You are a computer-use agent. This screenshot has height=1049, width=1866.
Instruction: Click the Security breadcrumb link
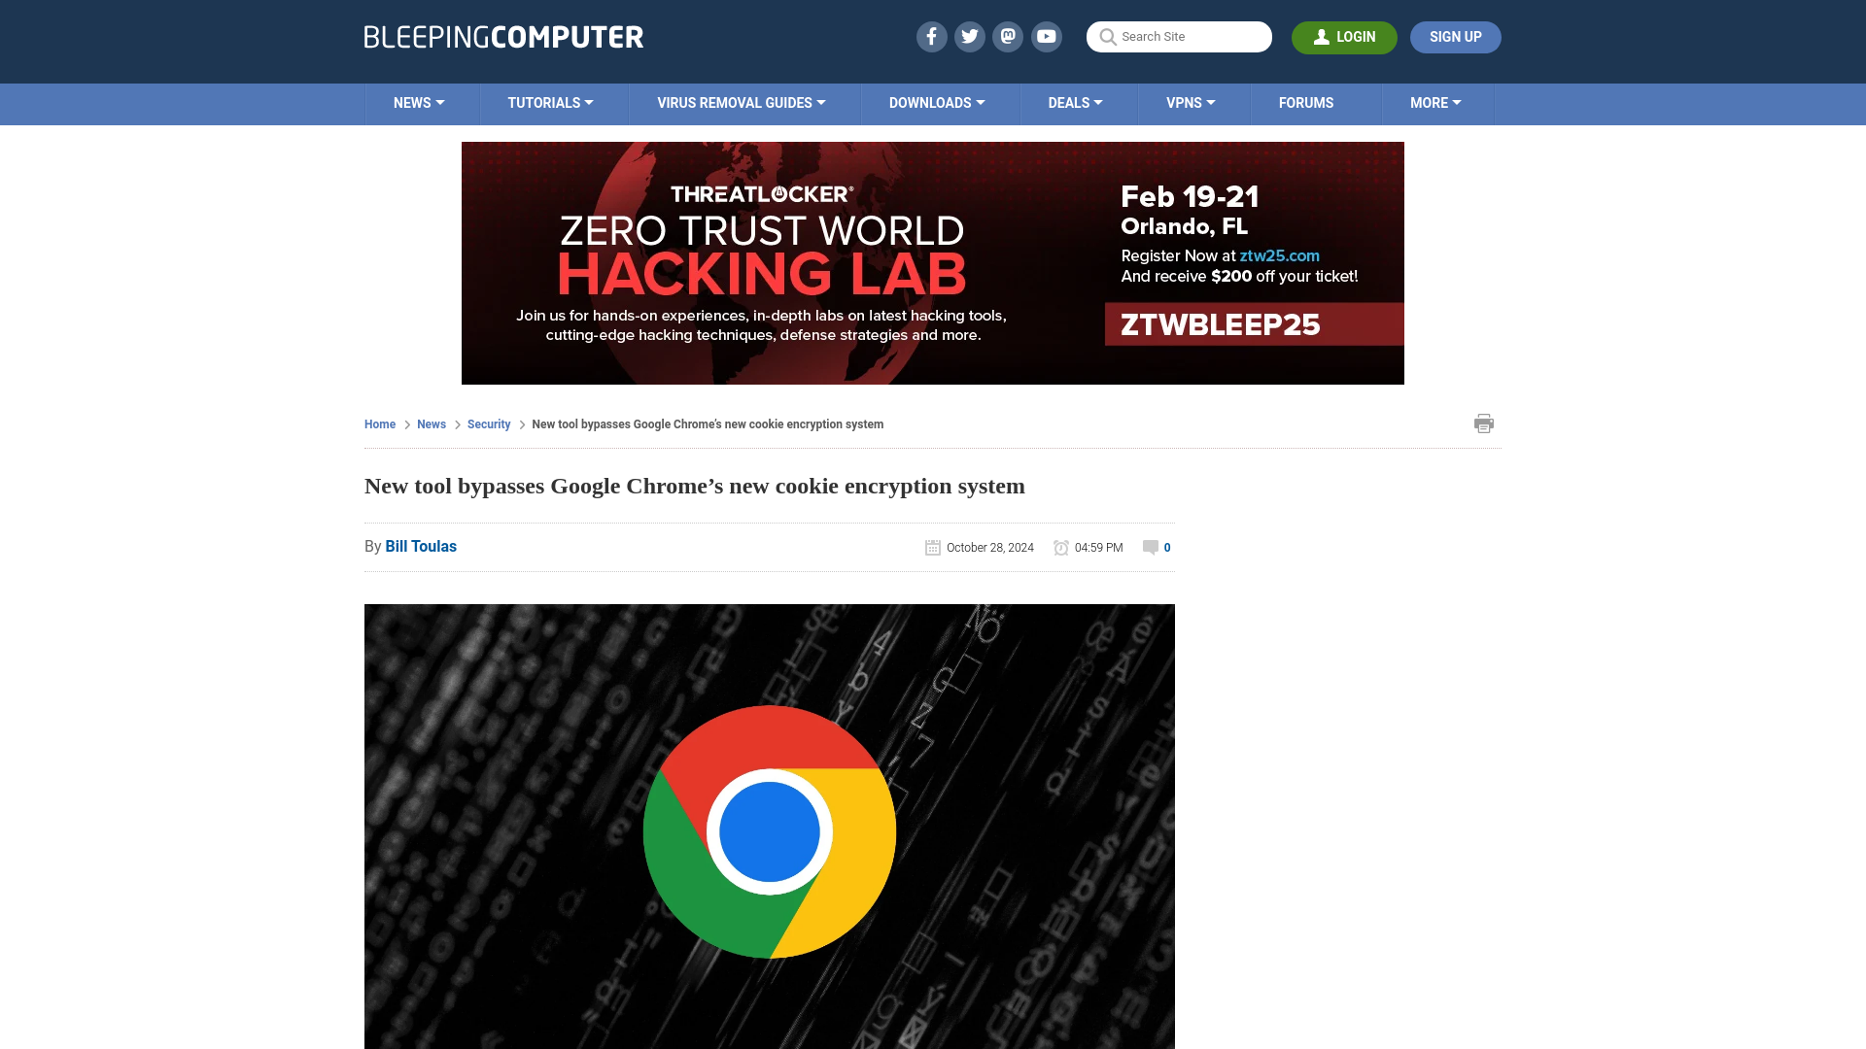tap(488, 423)
